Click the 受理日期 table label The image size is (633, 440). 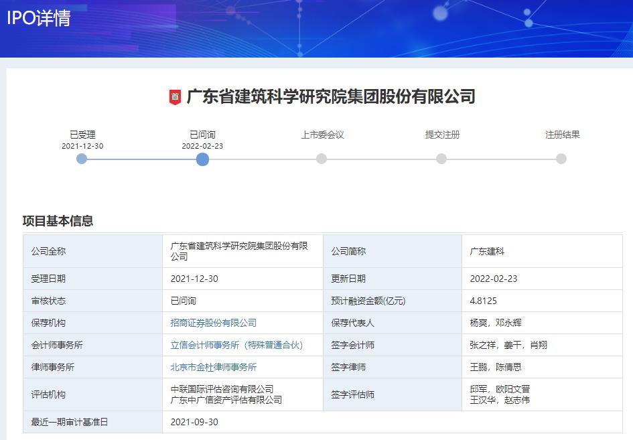(48, 279)
